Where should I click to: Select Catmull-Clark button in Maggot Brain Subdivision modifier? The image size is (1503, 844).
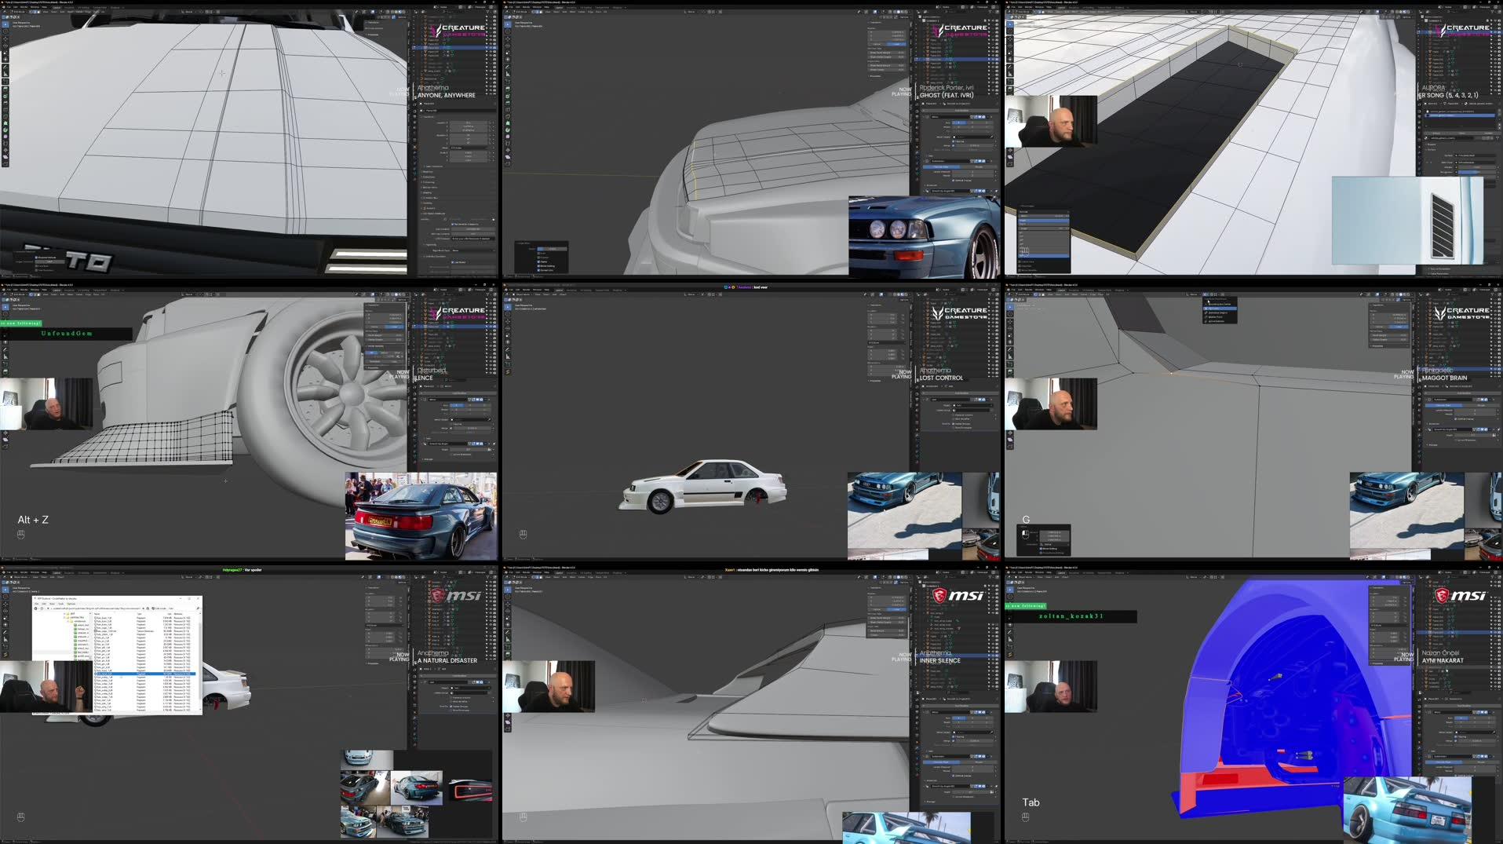(x=1443, y=405)
